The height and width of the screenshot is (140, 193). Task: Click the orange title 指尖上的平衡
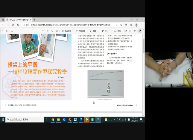pyautogui.click(x=22, y=65)
